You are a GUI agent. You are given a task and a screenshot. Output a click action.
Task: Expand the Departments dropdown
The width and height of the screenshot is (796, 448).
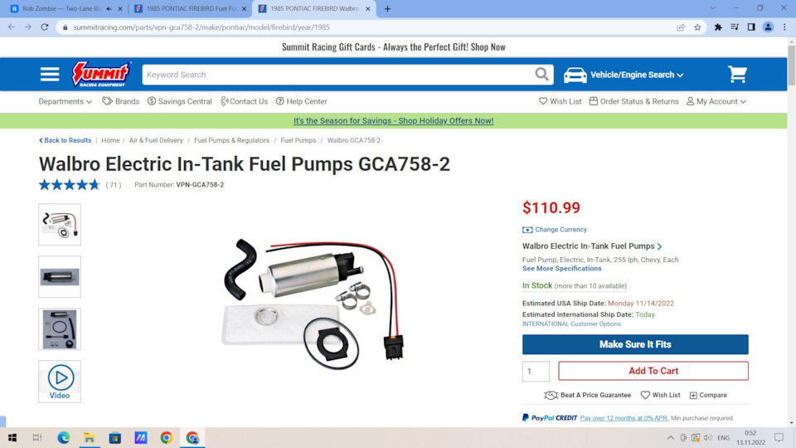pyautogui.click(x=66, y=101)
